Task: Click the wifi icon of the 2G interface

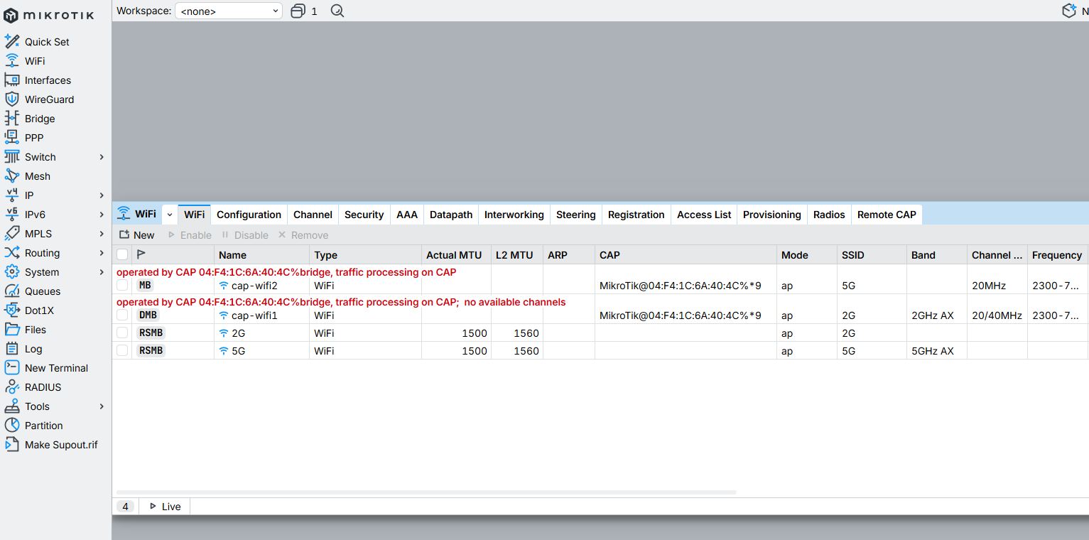Action: tap(224, 333)
